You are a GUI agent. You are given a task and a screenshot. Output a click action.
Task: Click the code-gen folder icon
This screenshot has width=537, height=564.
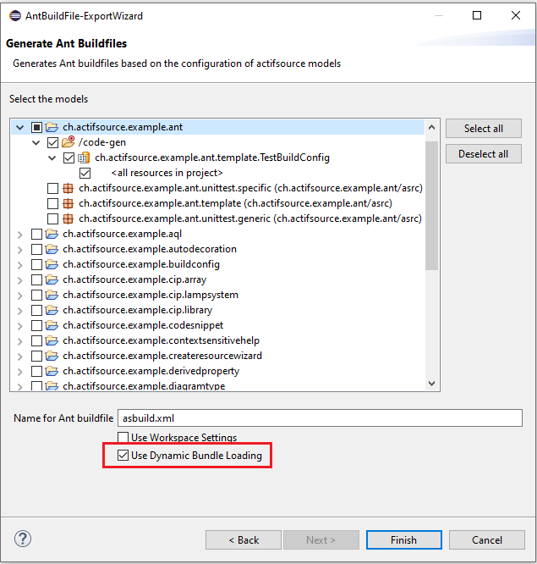point(68,142)
